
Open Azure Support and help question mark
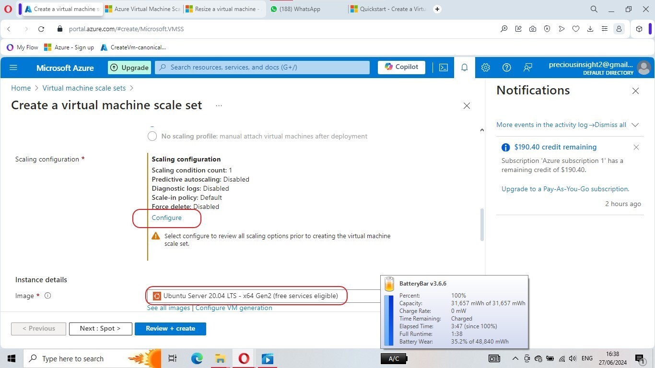(506, 68)
